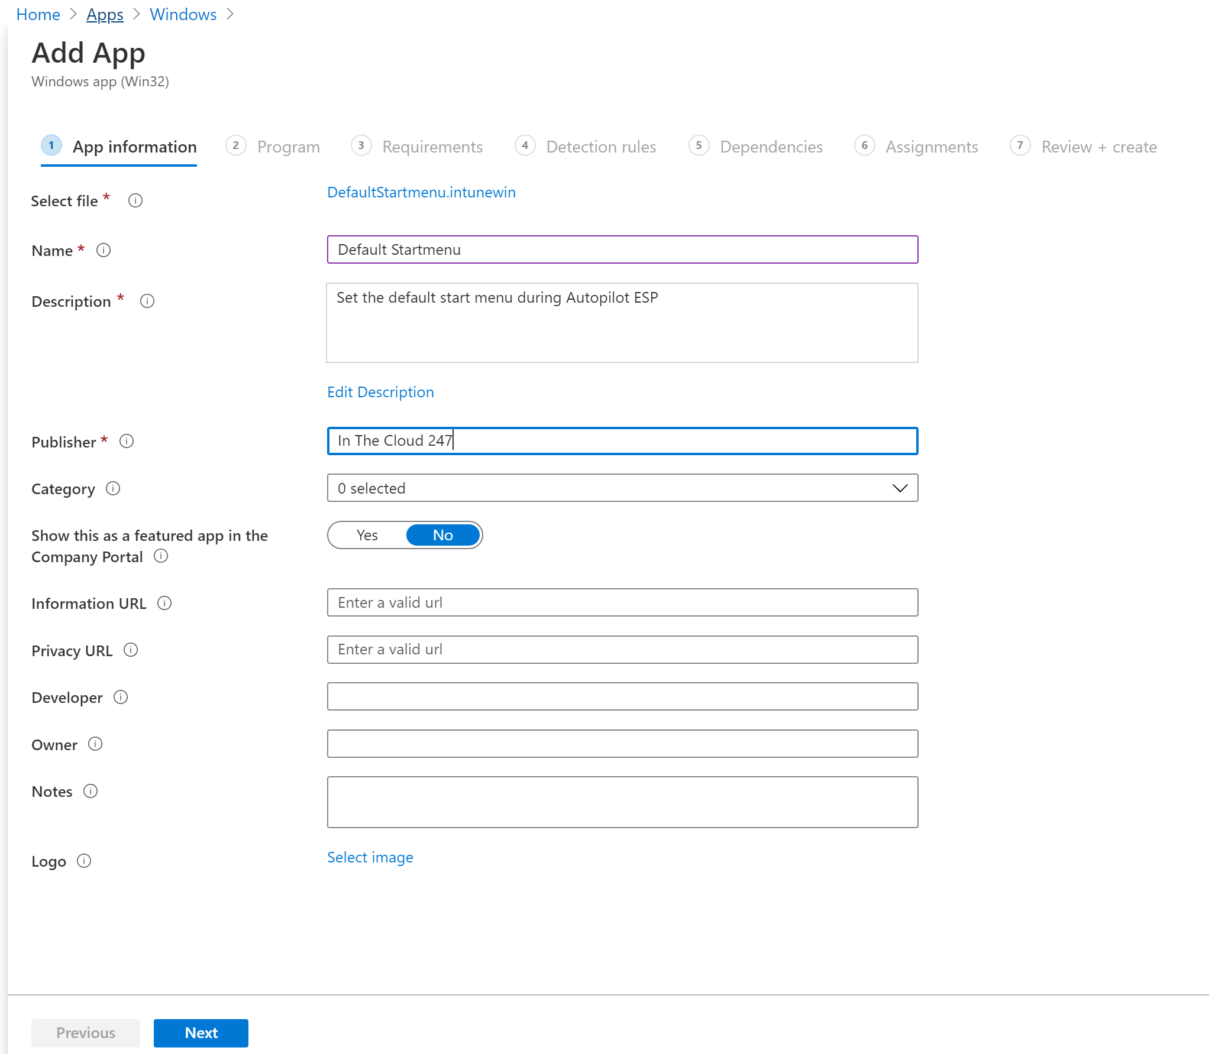View the Description info icon
The width and height of the screenshot is (1209, 1054).
(147, 301)
